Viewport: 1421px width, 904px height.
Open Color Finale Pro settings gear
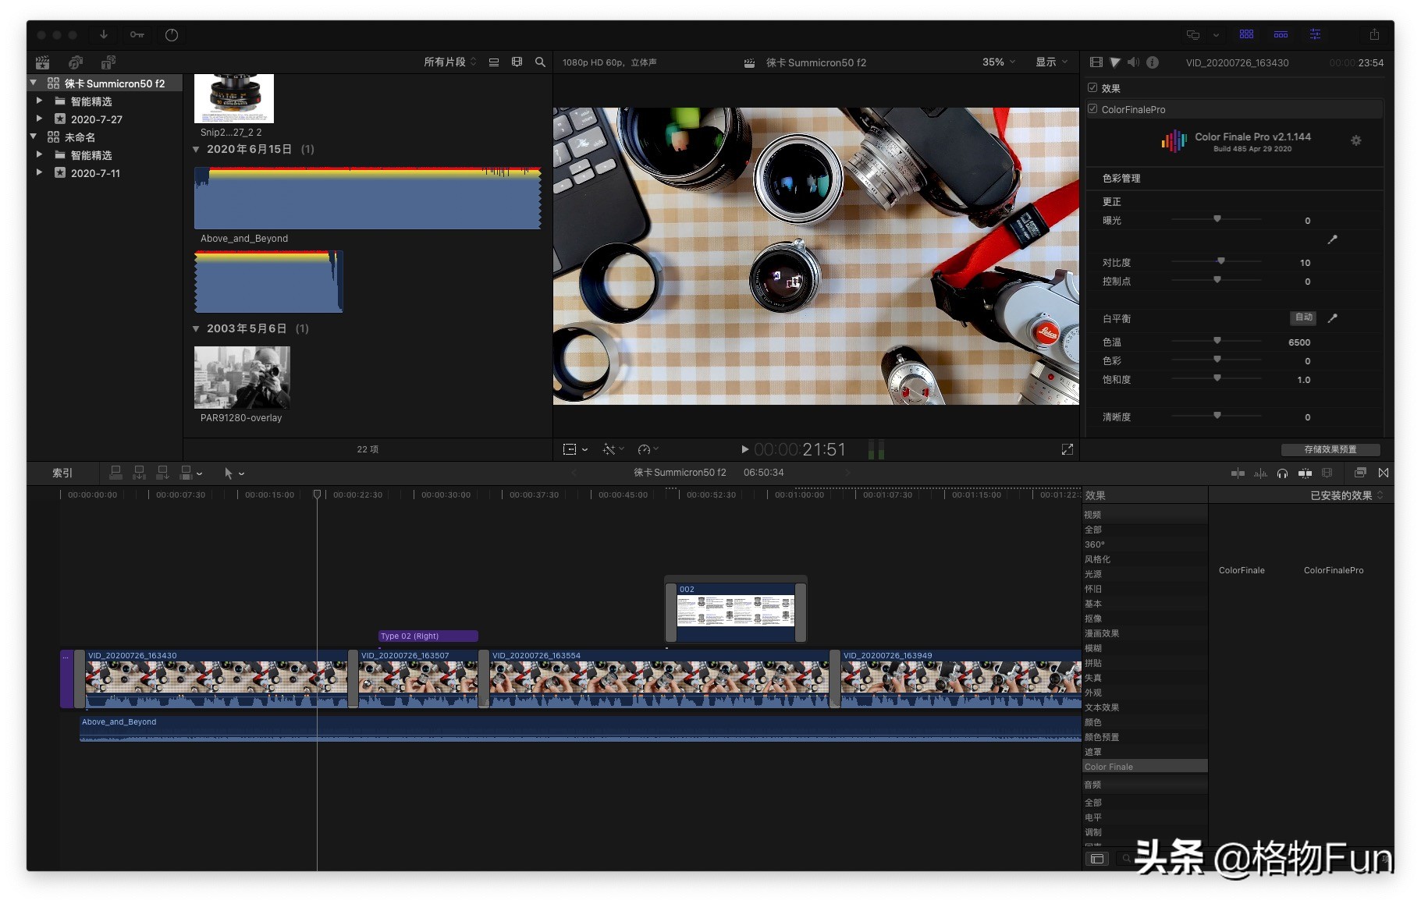pos(1356,140)
